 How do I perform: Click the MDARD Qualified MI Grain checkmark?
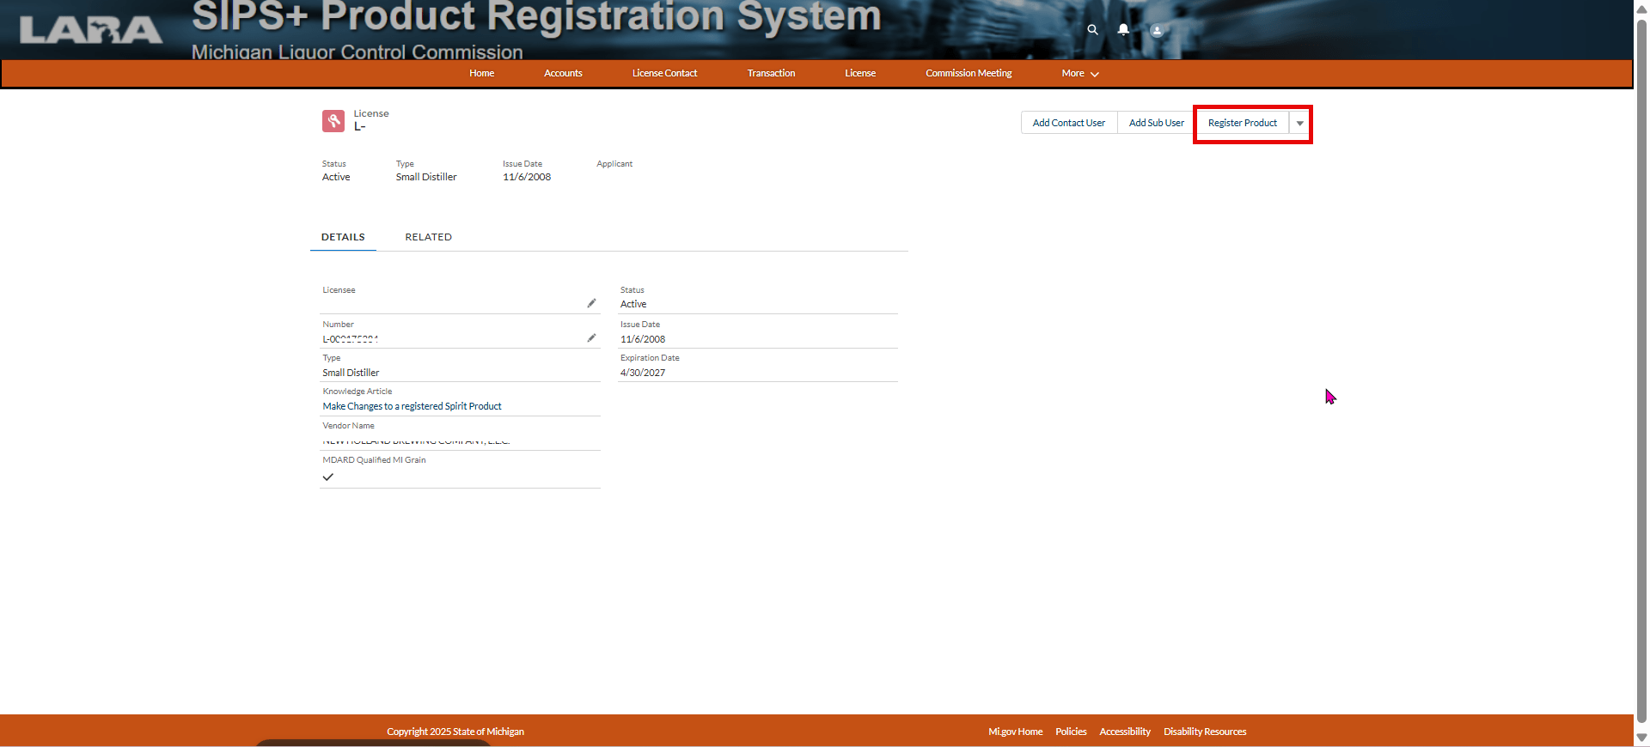coord(328,477)
